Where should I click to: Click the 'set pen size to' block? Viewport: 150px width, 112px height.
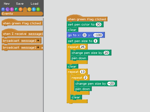[80, 41]
